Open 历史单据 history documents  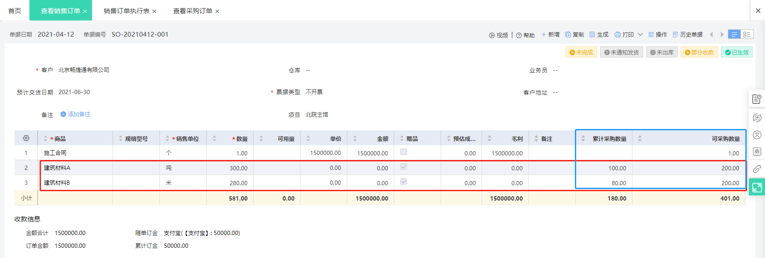687,34
